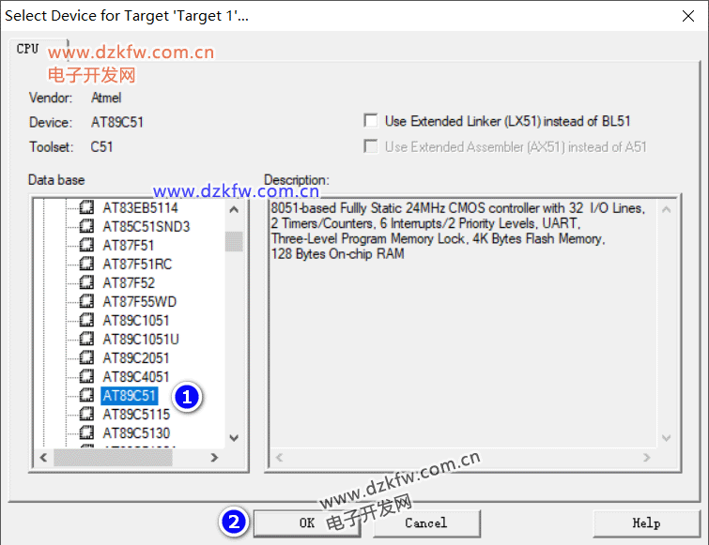Click the chip icon next to AT85C51SND3

pyautogui.click(x=86, y=226)
